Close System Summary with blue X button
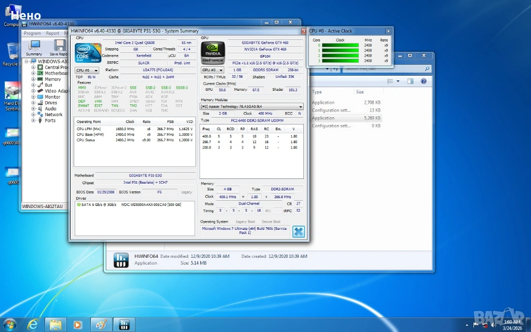Image resolution: width=531 pixels, height=332 pixels. coord(298,231)
